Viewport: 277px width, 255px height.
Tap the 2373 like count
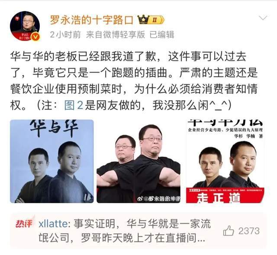click(249, 231)
